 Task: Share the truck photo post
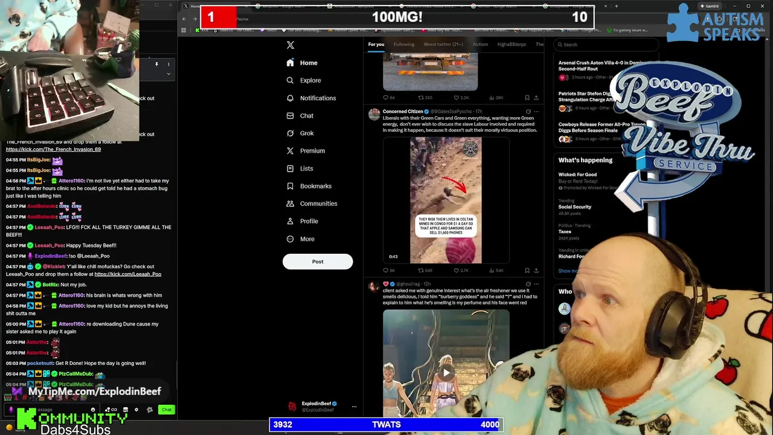coord(536,97)
